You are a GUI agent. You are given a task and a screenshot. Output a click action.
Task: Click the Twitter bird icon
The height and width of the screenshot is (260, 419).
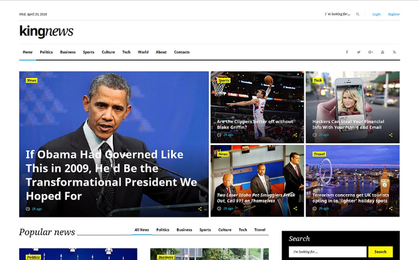tap(358, 52)
